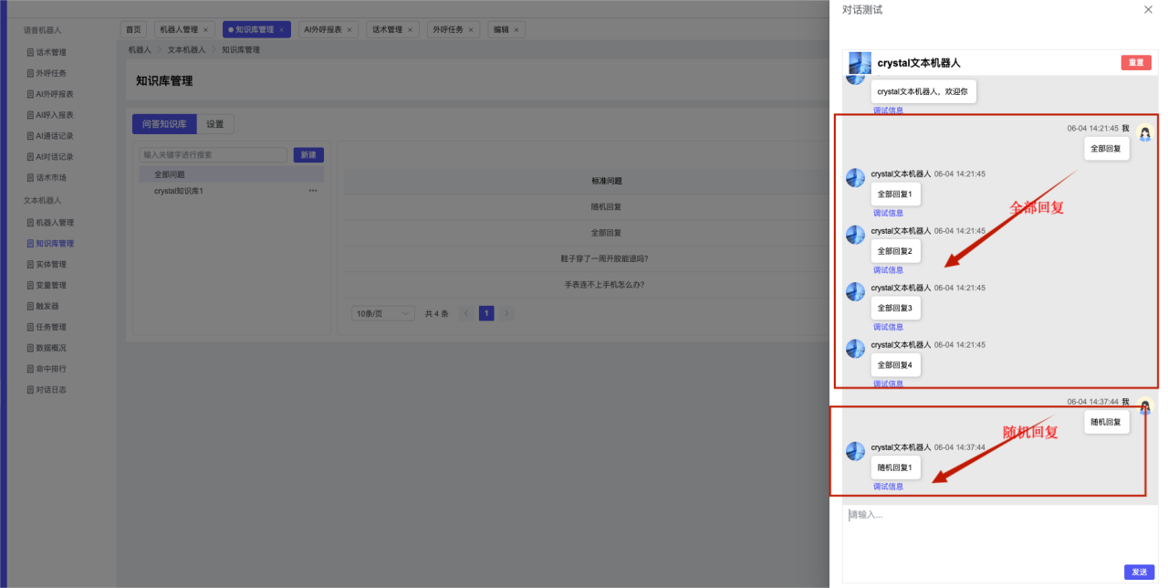Click the red 重置 reset button

[1135, 63]
